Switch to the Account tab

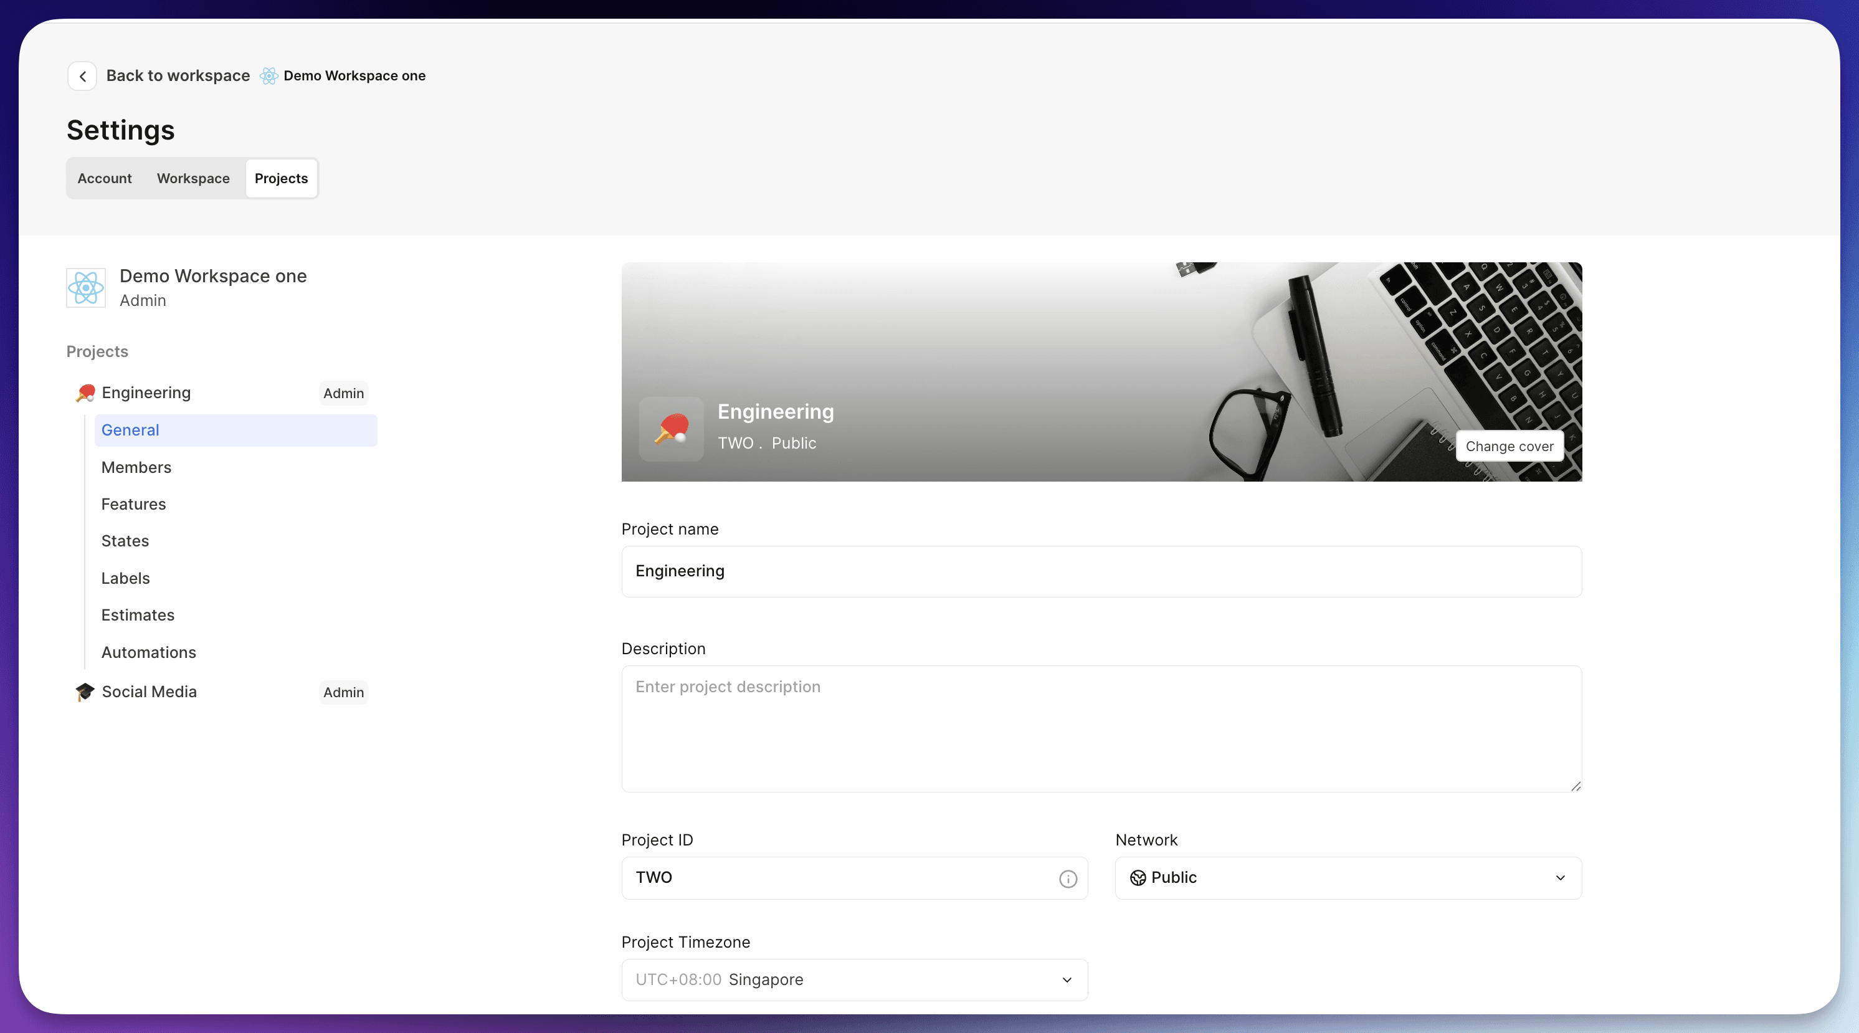point(105,178)
